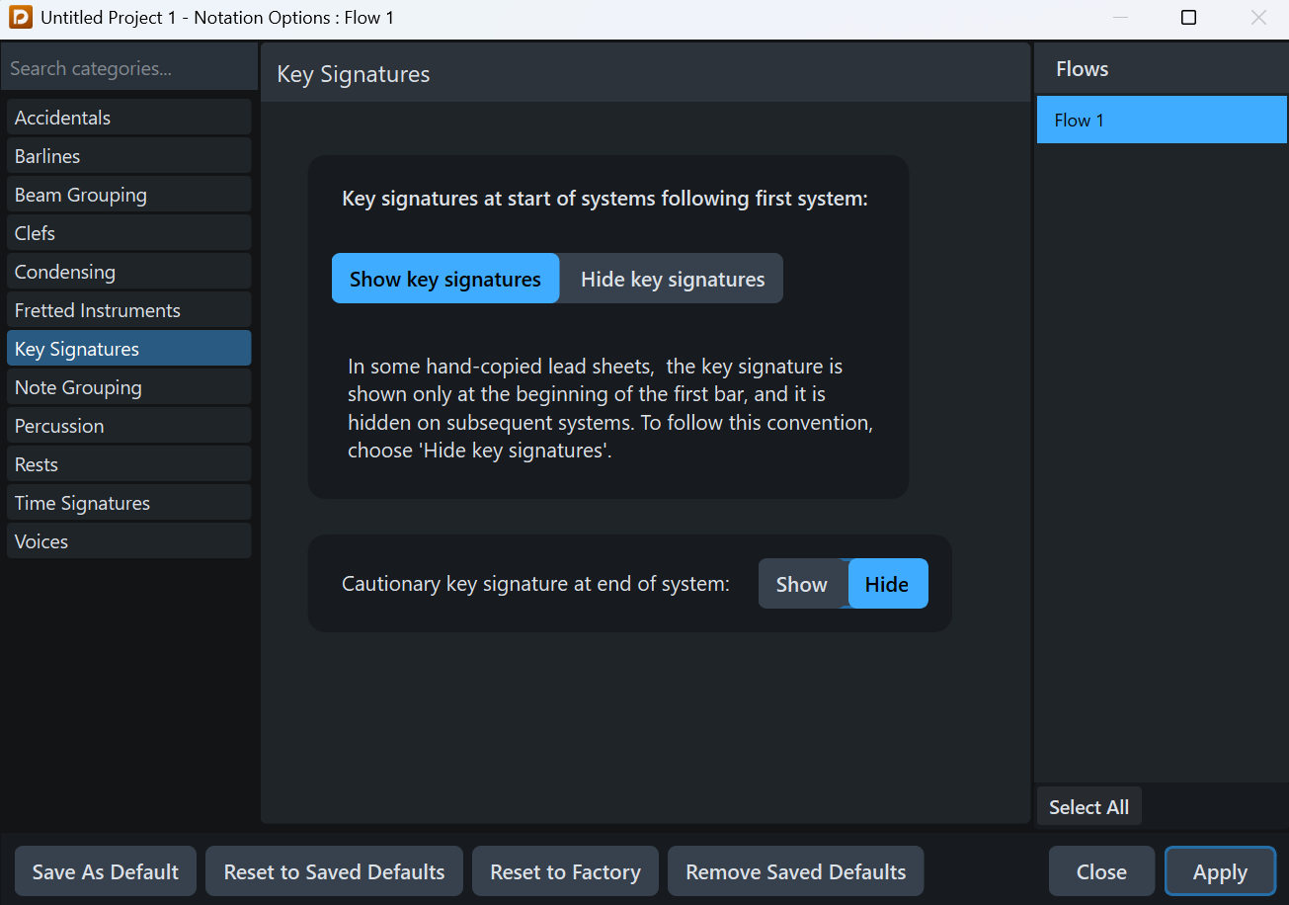
Task: Apply the notation option changes
Action: pos(1220,871)
